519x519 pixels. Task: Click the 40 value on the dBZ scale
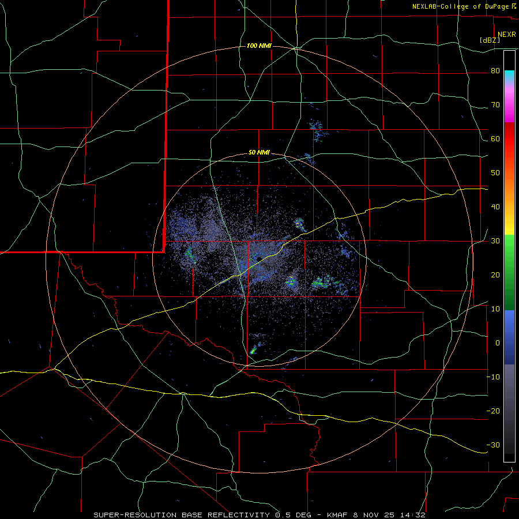pos(495,207)
